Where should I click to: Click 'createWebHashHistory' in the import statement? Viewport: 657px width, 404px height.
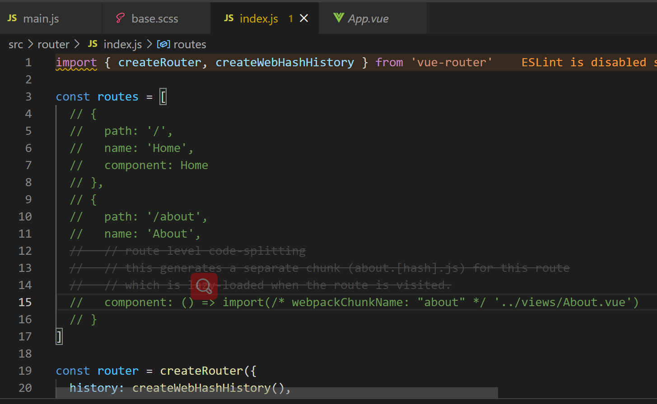(x=285, y=62)
